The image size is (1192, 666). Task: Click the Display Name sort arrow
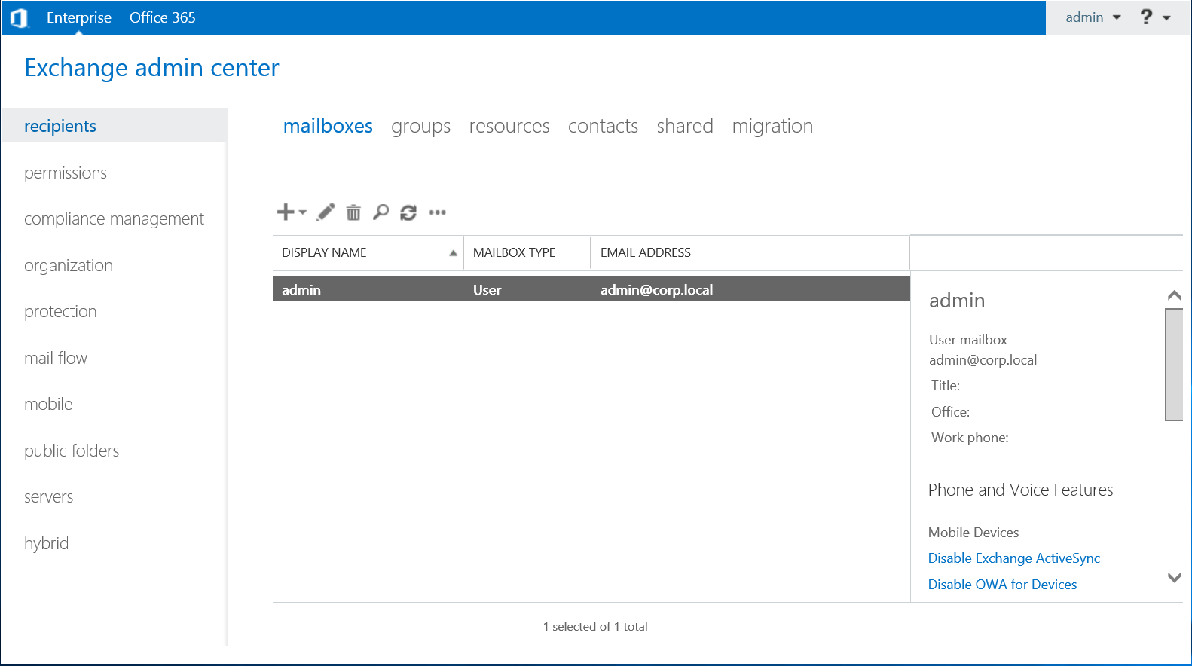pyautogui.click(x=453, y=253)
